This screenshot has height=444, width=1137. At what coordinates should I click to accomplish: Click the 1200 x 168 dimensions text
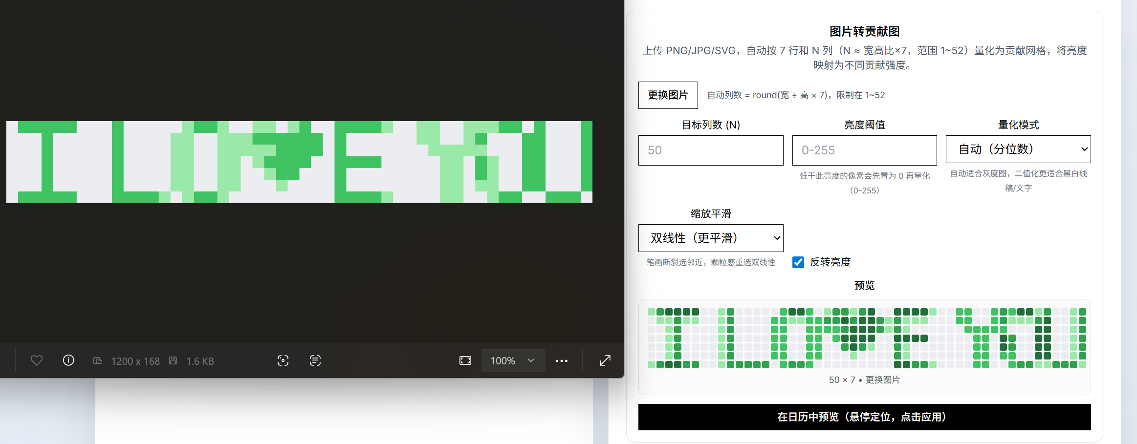(x=135, y=361)
